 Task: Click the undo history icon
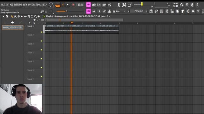click(182, 5)
